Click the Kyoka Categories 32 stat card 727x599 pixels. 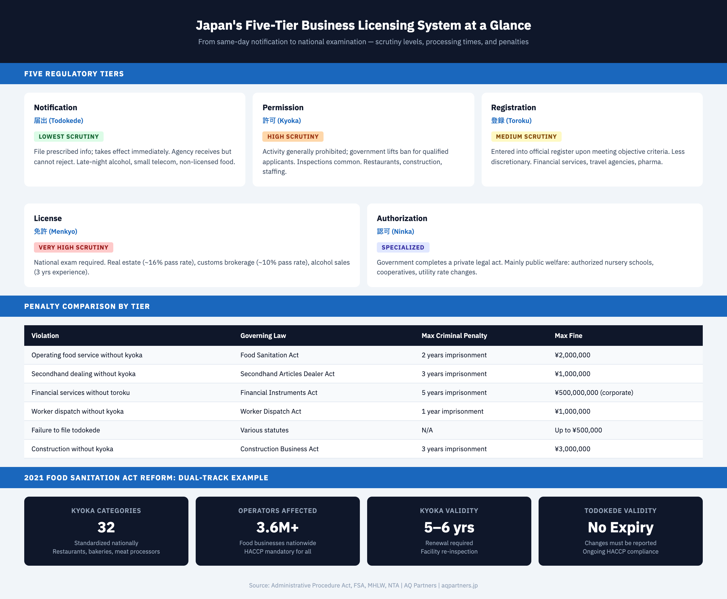click(106, 531)
